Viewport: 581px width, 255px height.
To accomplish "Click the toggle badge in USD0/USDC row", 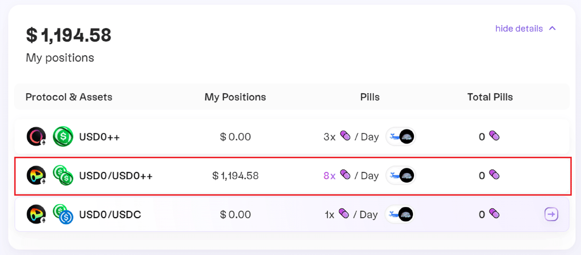I will (400, 214).
